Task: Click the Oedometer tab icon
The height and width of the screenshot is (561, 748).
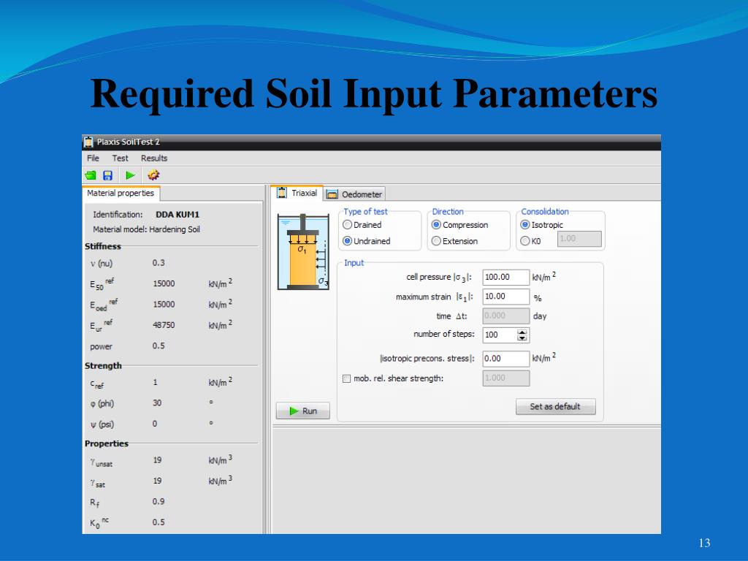Action: tap(332, 194)
